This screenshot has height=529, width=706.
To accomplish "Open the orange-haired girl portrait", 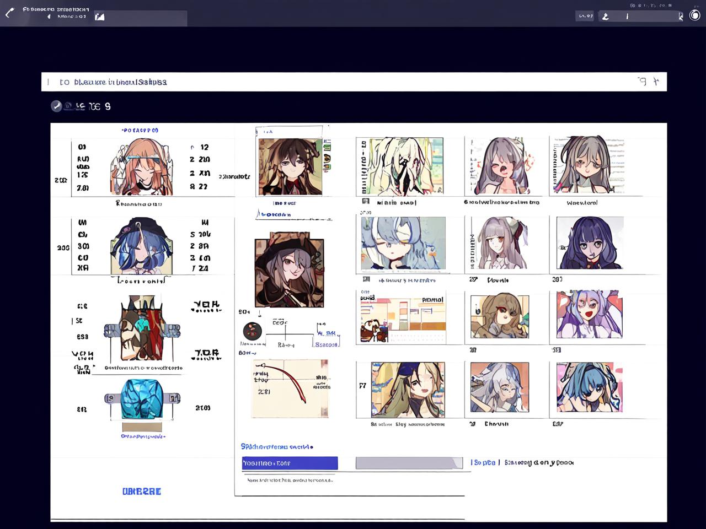I will pos(142,166).
